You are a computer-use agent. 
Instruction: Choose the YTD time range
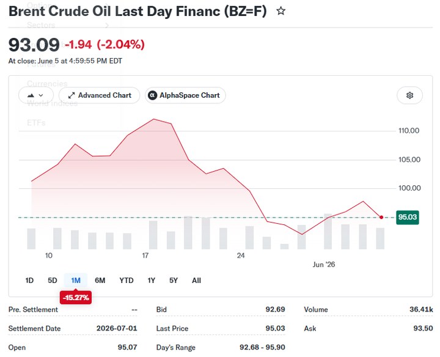tap(127, 281)
